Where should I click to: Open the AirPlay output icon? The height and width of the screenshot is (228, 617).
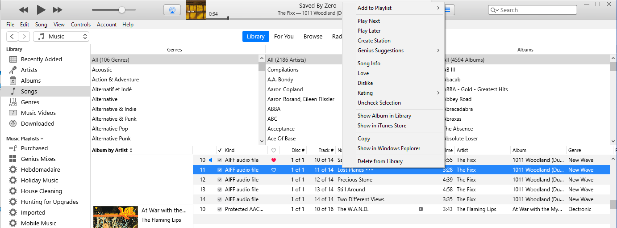click(x=172, y=10)
